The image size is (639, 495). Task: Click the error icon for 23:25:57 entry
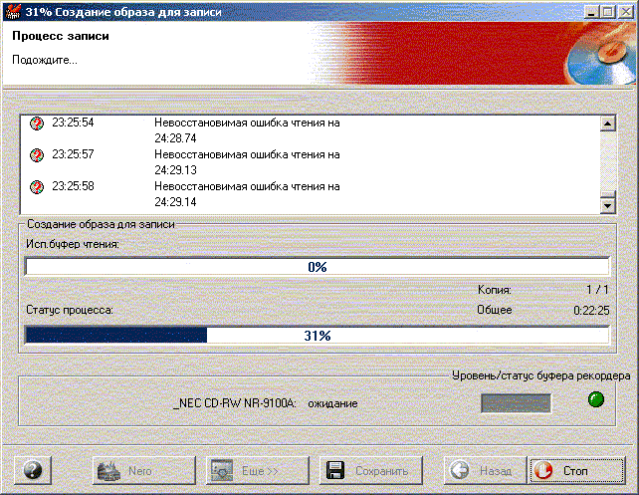(37, 155)
